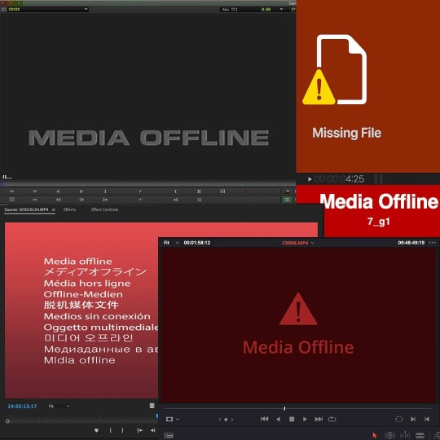Select the red arrow Selection Mode tool in Resolve
This screenshot has width=440, height=440.
click(375, 435)
